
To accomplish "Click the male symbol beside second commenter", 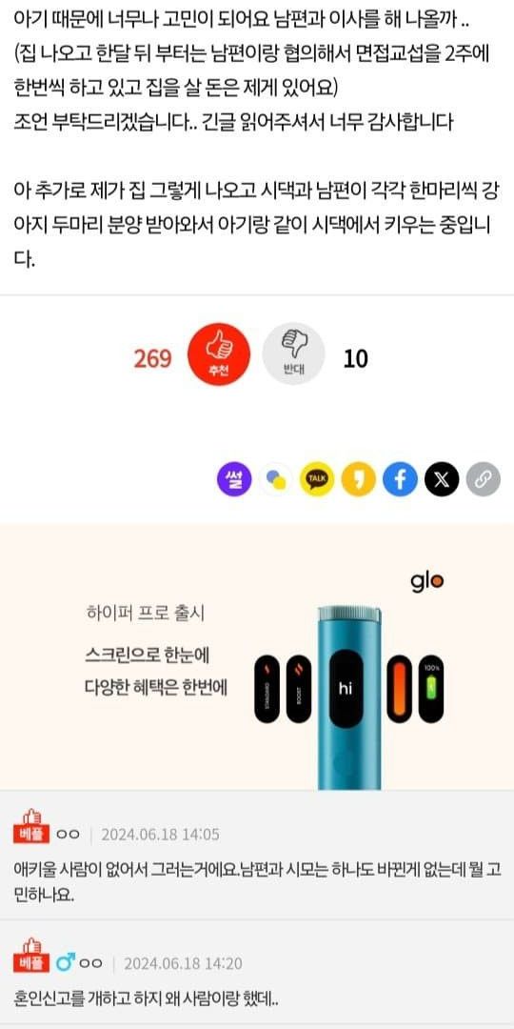I will tap(65, 962).
